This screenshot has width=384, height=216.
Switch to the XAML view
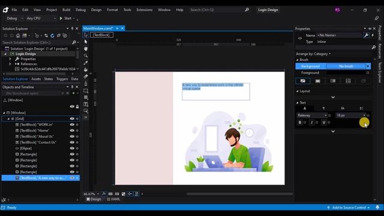tap(113, 199)
